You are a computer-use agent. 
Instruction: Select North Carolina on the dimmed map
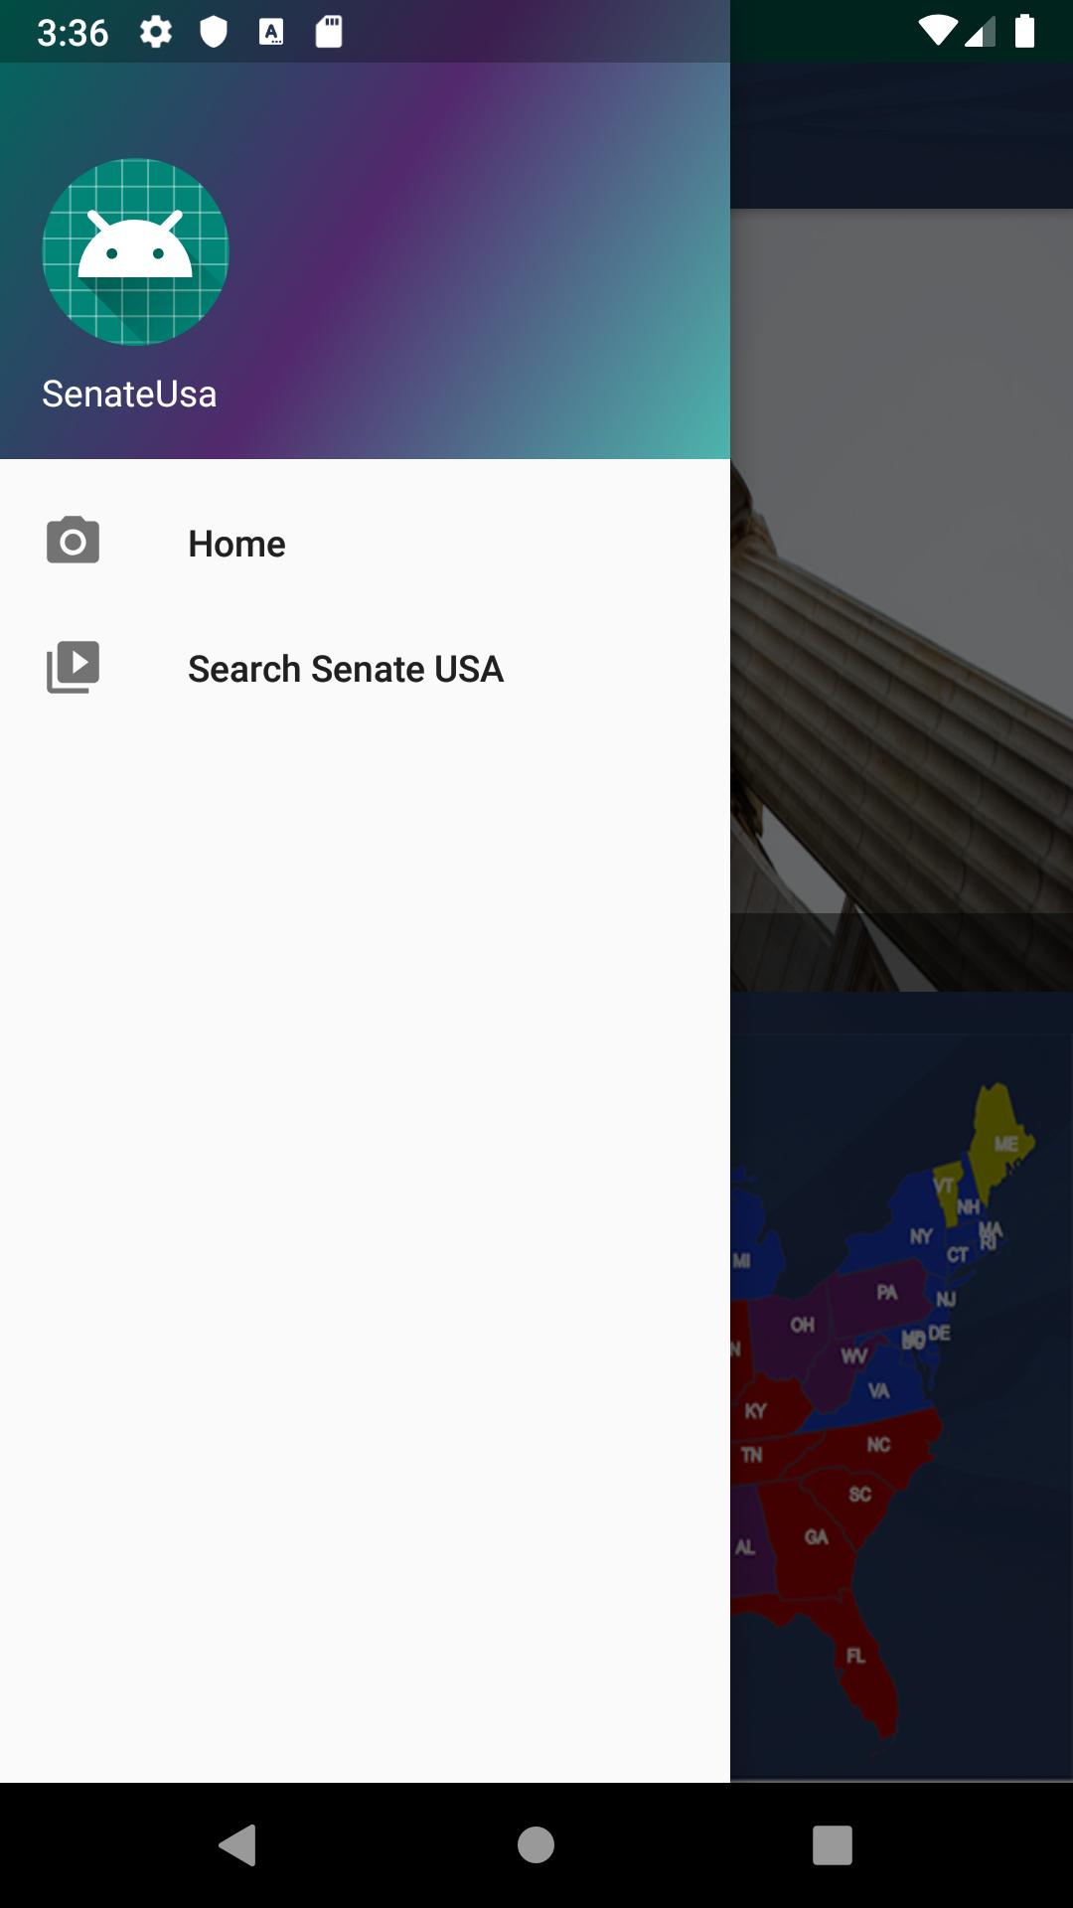pos(874,1446)
